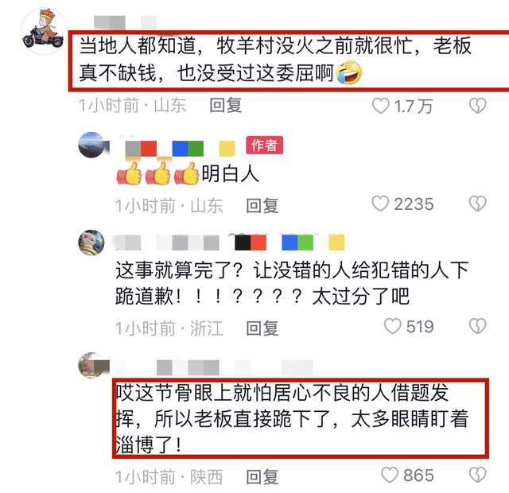Screen dimensions: 509x493
Task: Tap the 这事就算完了 comment text
Action: (x=292, y=283)
